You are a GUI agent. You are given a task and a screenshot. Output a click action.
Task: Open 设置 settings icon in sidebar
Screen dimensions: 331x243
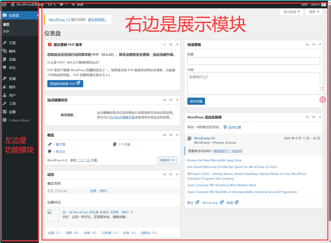point(5,112)
